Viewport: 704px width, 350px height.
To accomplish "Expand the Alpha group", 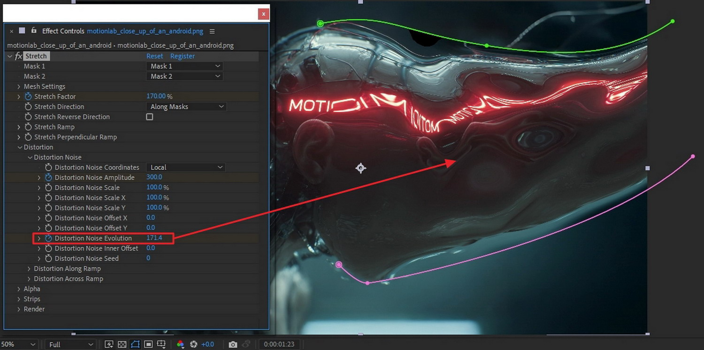I will tap(19, 289).
